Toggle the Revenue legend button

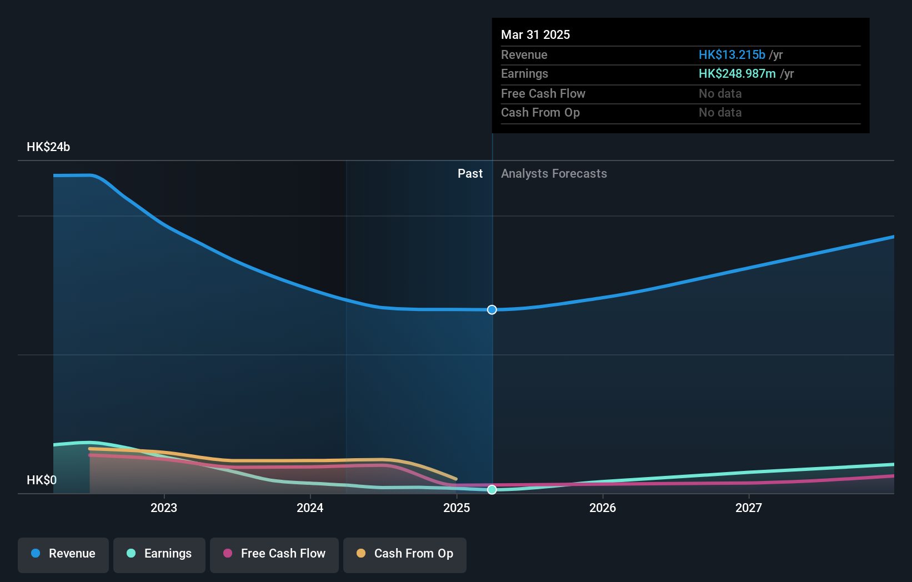click(63, 555)
